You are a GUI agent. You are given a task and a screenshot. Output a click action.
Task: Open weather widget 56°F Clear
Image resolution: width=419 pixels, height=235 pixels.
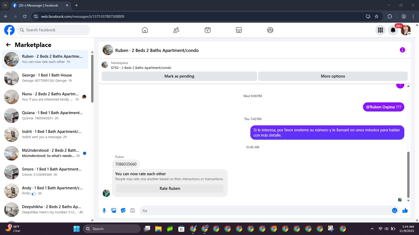point(13,229)
